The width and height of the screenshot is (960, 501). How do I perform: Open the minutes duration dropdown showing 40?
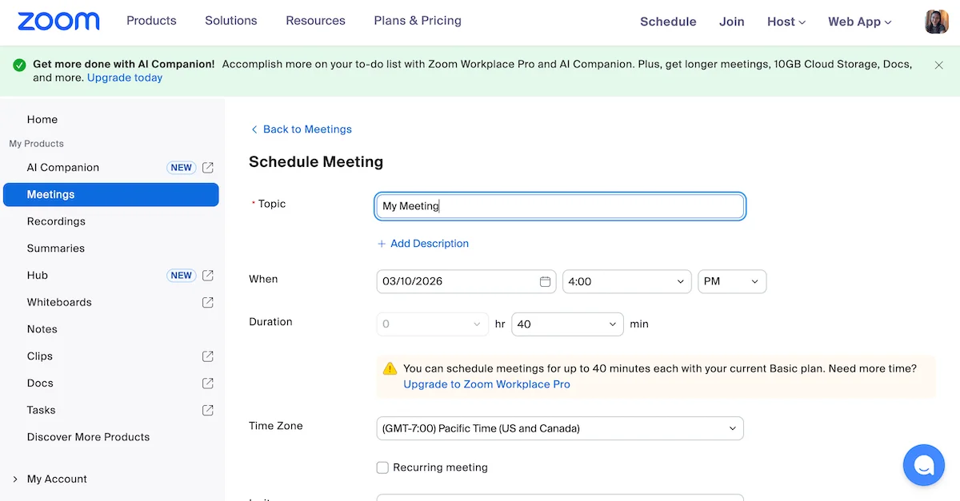click(x=567, y=324)
